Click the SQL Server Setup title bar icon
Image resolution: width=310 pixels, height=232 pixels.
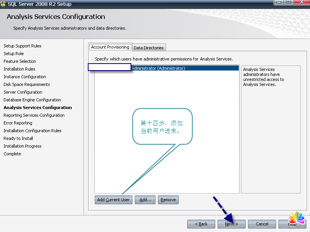[x=4, y=4]
